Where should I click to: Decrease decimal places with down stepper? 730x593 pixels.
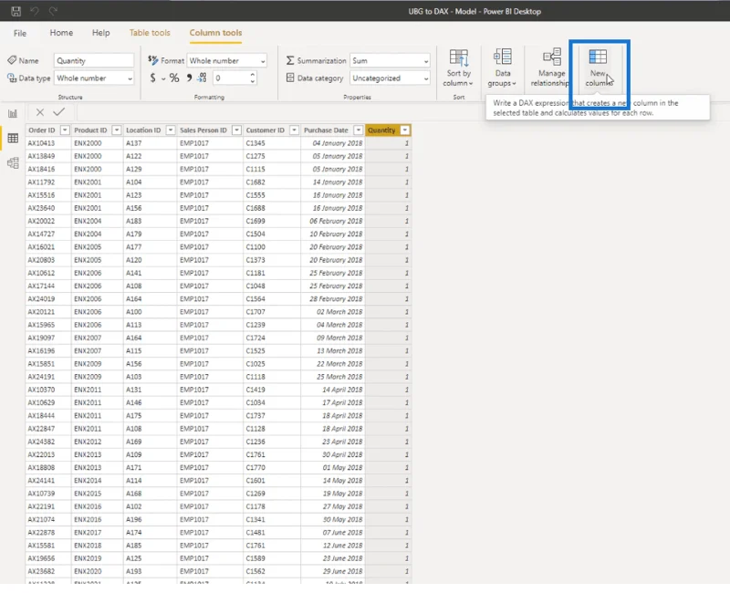pos(253,81)
